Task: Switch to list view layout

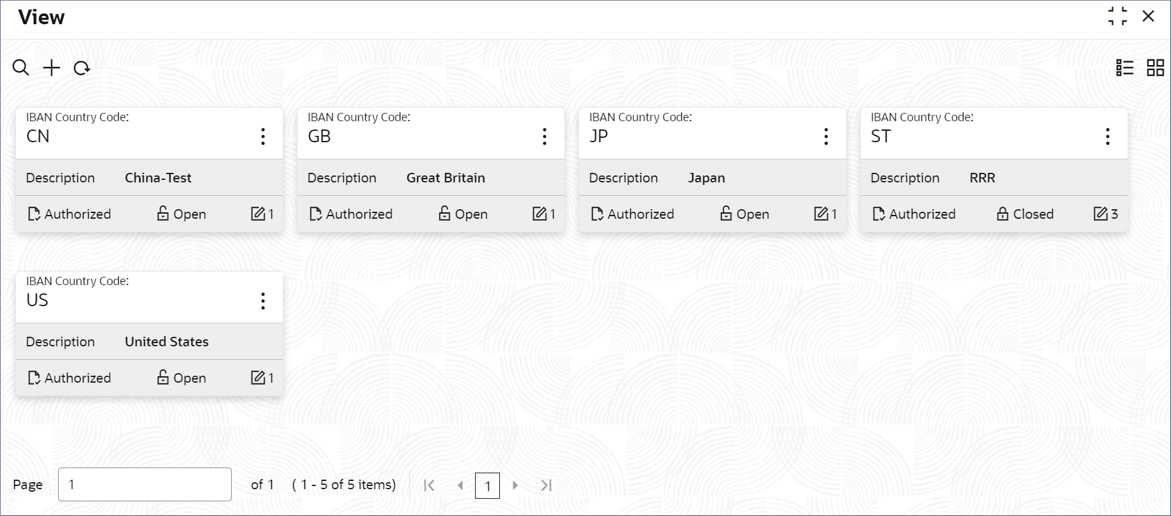Action: click(1125, 68)
